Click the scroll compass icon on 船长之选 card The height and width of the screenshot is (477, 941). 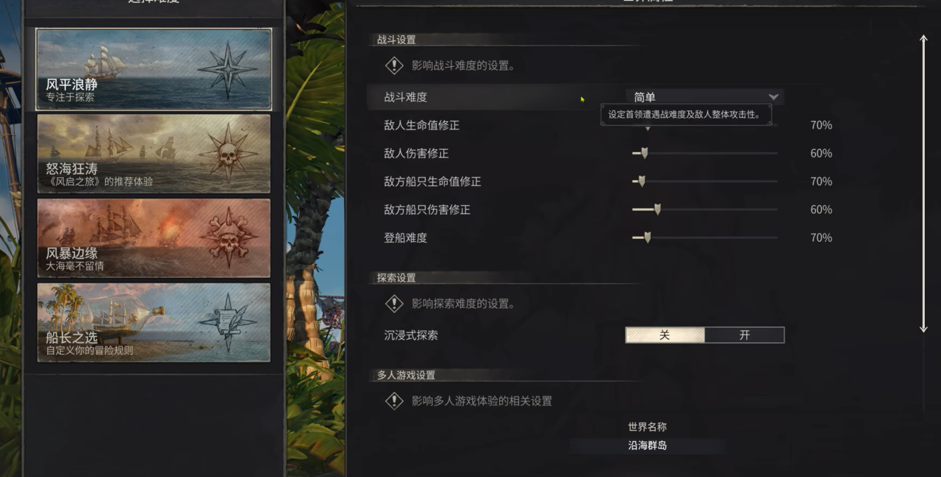[x=227, y=322]
